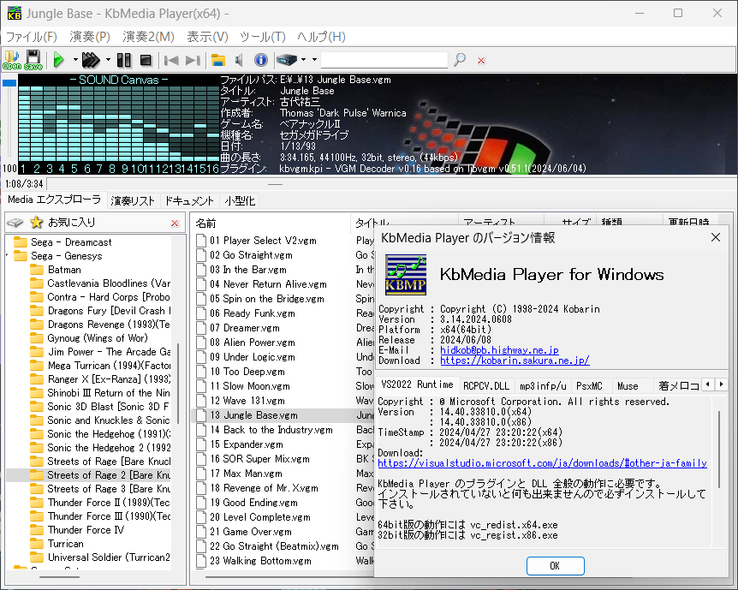Open the ファイル(F) menu
Viewport: 738px width, 590px height.
(x=31, y=37)
